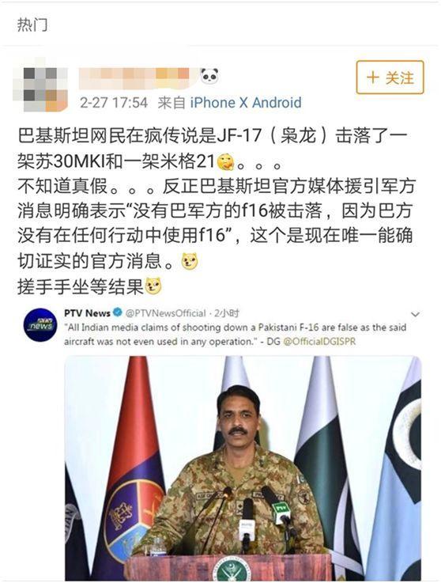Click the 2-27 17:54 post timestamp
Screen dimensions: 441x583
point(114,103)
